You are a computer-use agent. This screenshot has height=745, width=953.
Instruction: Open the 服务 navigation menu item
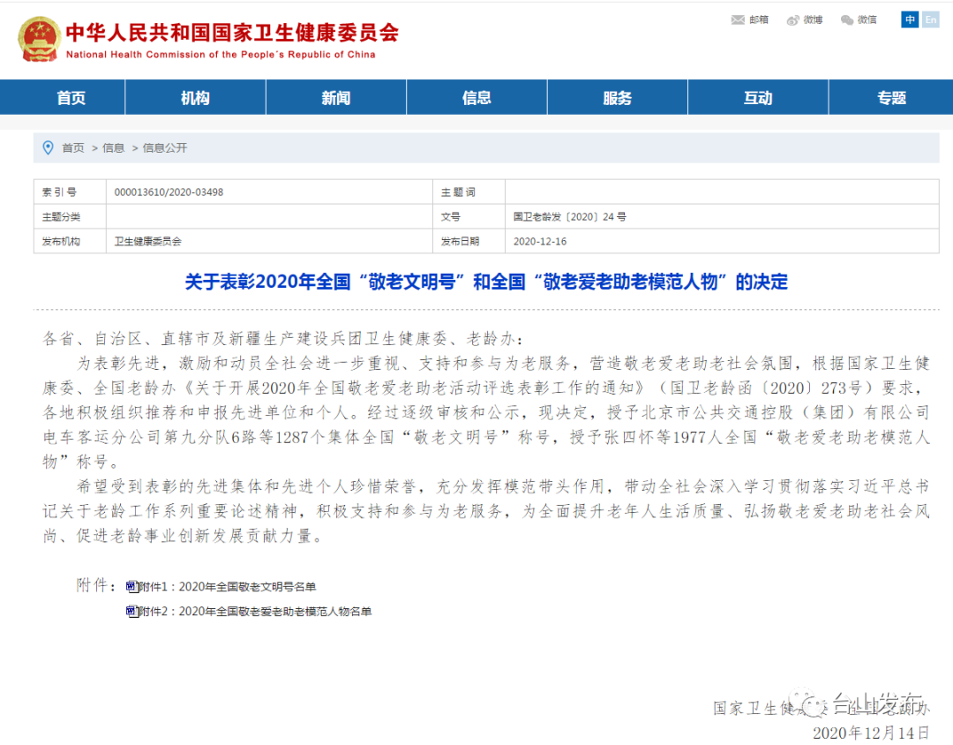pos(617,97)
